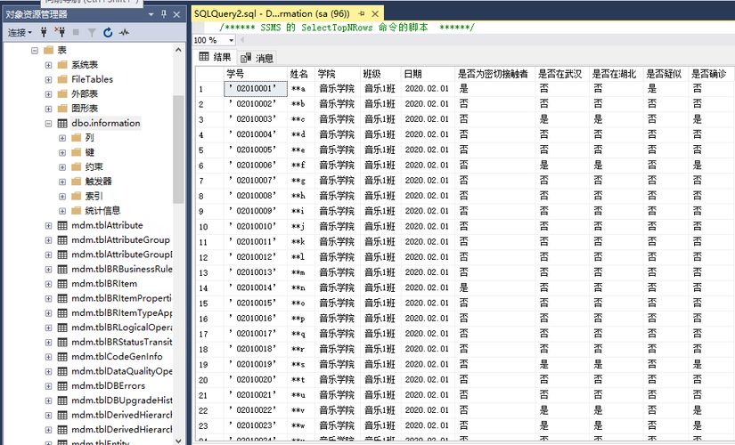Open the 100 % zoom dropdown
This screenshot has width=735, height=445.
231,40
